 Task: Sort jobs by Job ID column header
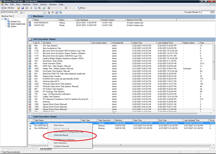coord(37,43)
